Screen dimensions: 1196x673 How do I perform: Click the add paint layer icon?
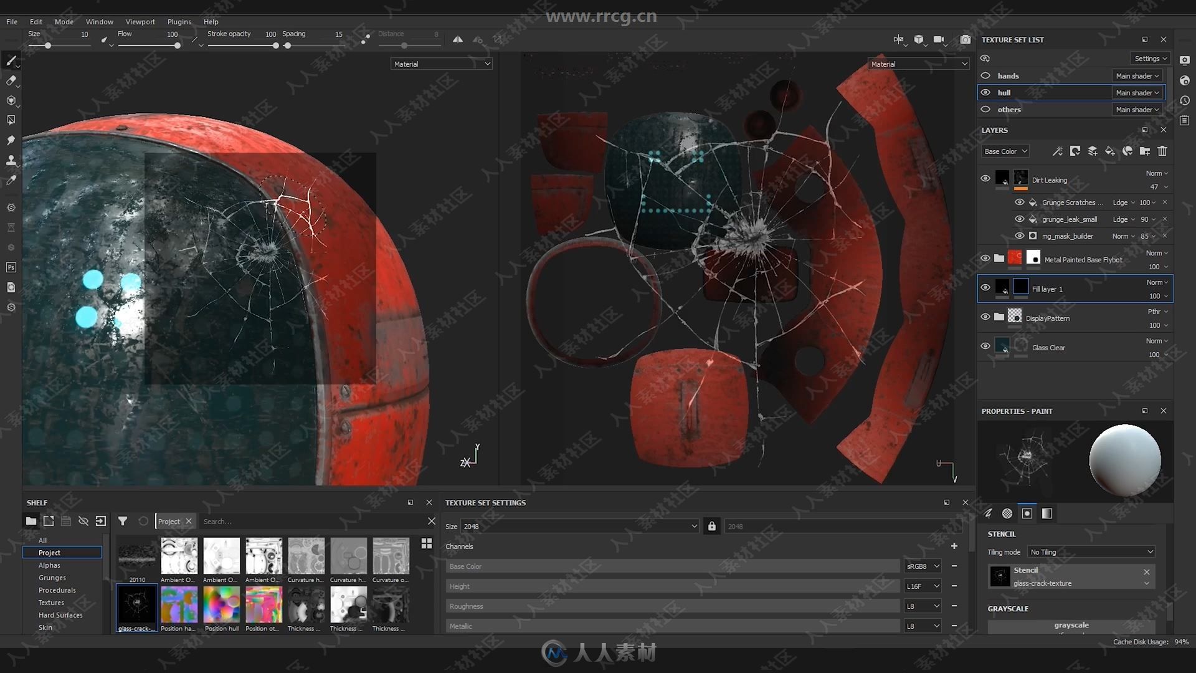[1092, 151]
